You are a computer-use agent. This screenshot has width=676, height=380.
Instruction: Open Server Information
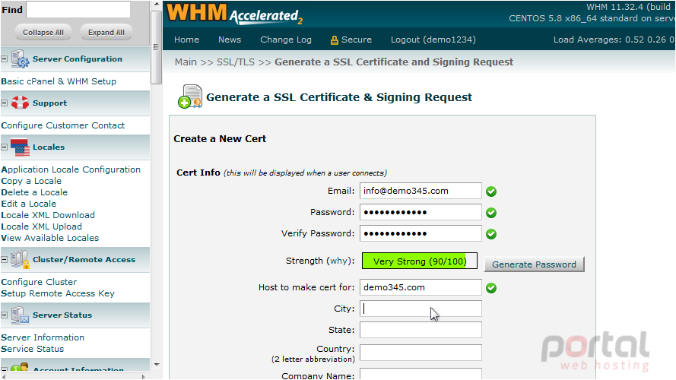click(x=43, y=337)
